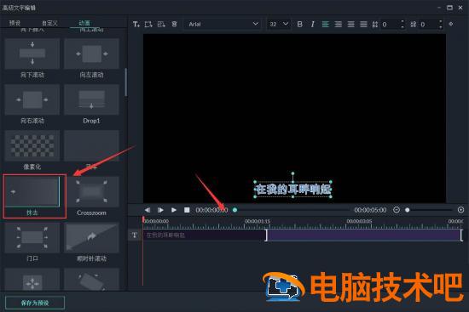Select the Drop1 animation thumbnail
This screenshot has width=469, height=312.
pyautogui.click(x=91, y=99)
